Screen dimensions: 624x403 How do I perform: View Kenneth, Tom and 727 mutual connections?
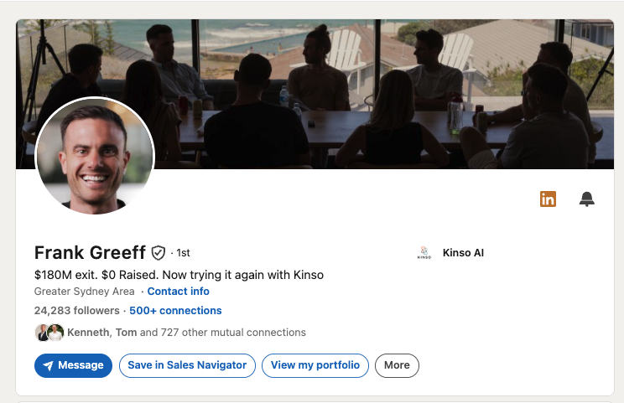[186, 333]
